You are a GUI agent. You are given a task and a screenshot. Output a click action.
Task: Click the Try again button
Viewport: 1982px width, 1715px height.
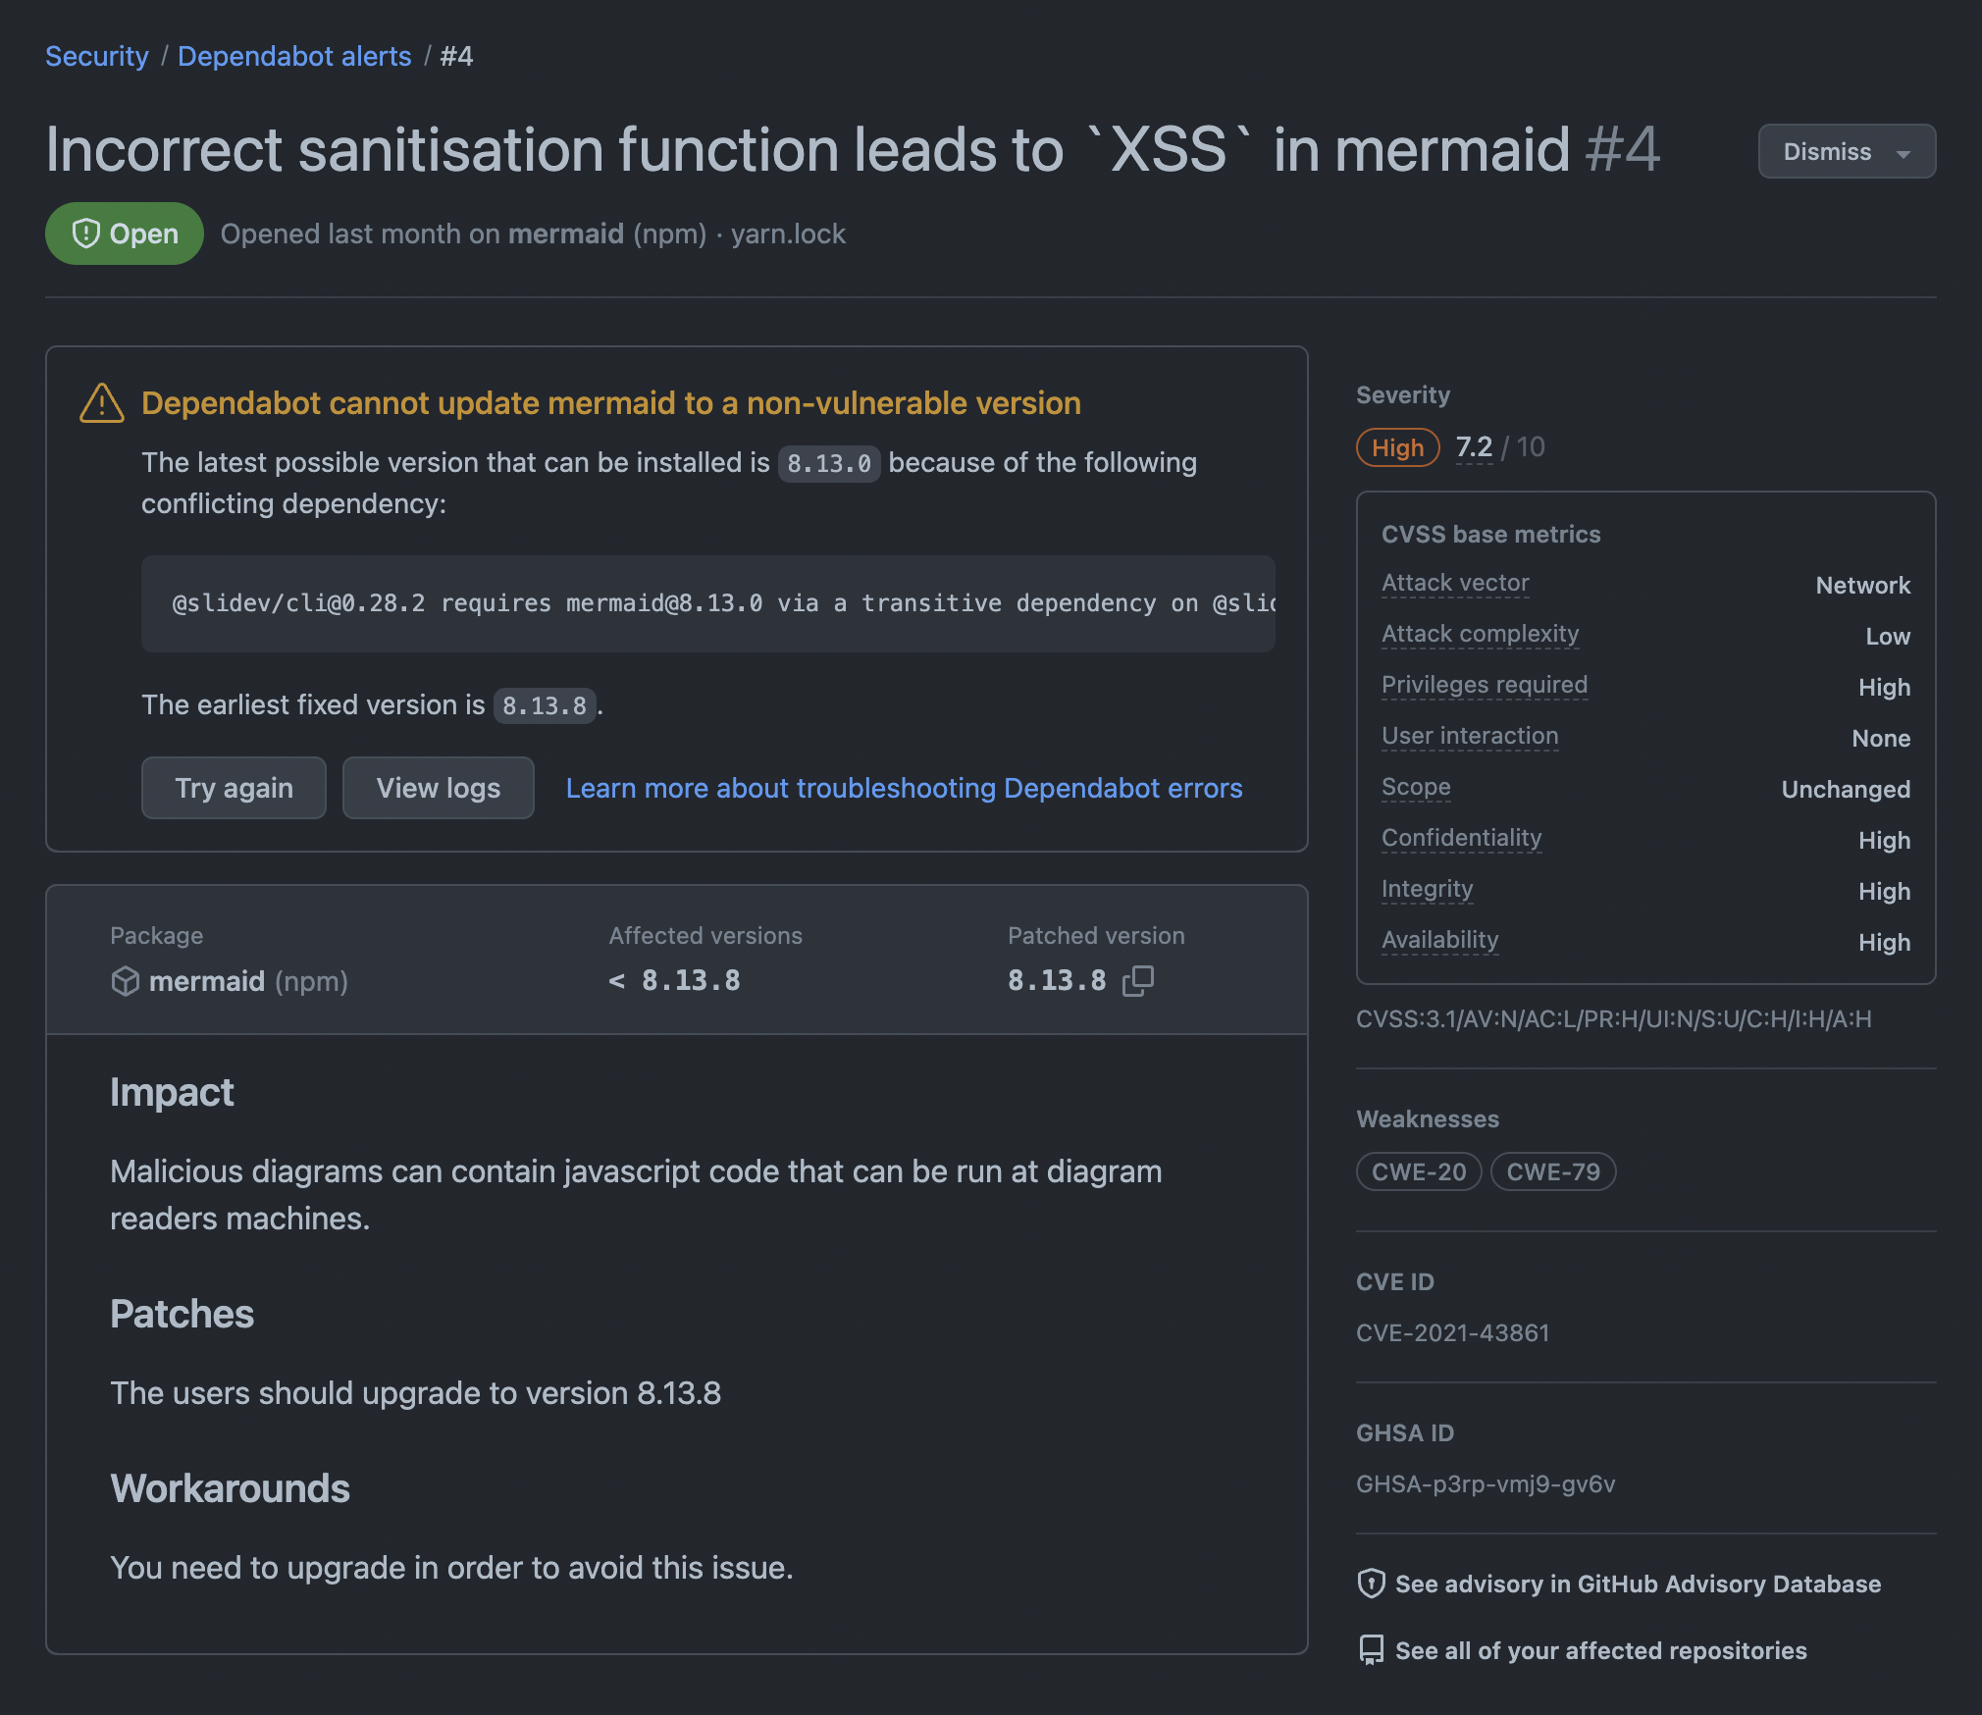(x=234, y=788)
